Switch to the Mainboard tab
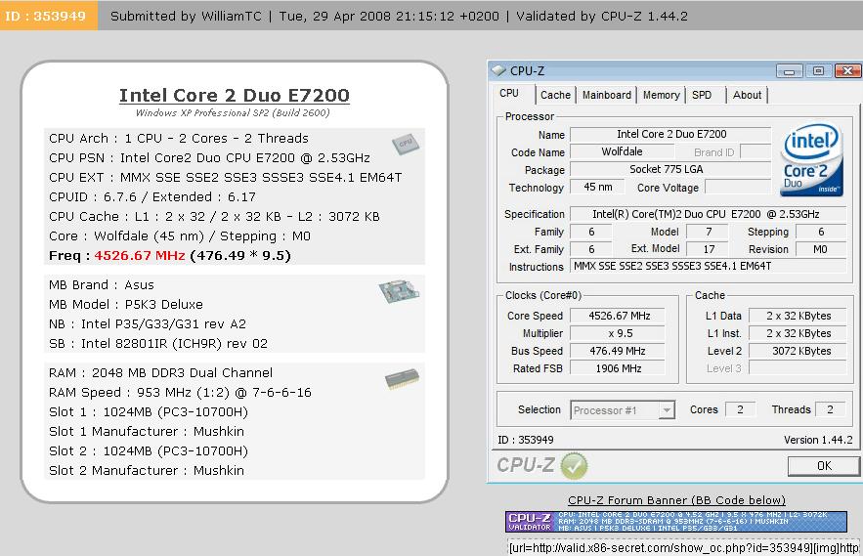Image resolution: width=863 pixels, height=556 pixels. tap(607, 95)
